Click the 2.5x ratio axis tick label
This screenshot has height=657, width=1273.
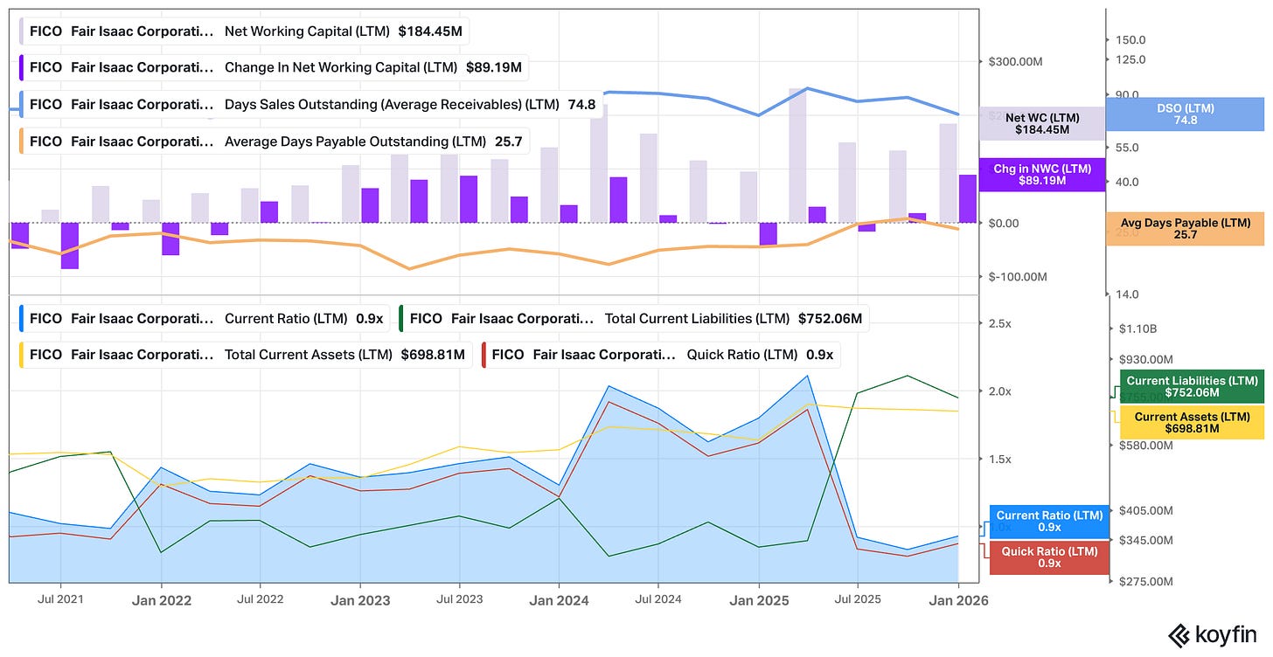[1000, 324]
